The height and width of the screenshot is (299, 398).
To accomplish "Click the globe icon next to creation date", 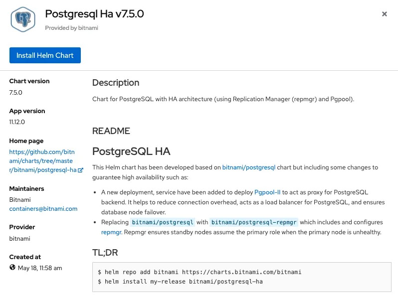I will [12, 268].
